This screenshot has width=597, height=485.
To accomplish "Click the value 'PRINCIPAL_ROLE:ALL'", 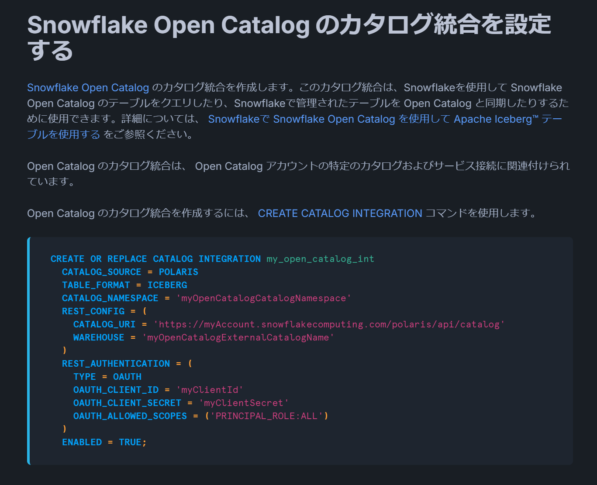I will (266, 416).
